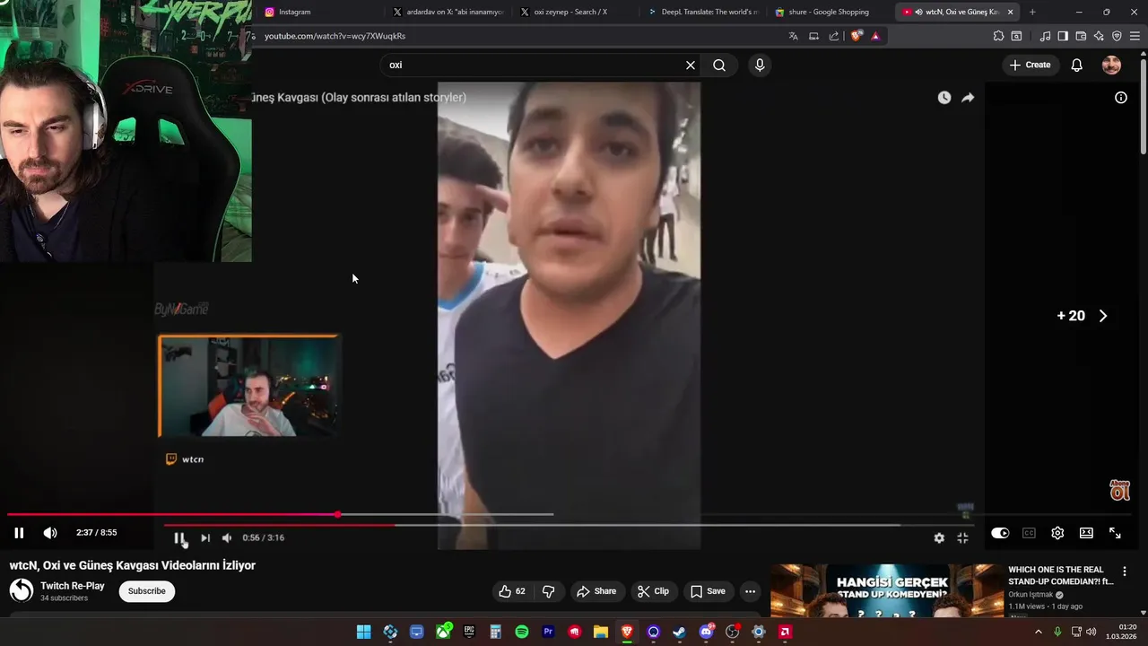Open inner embedded player settings gear

939,537
